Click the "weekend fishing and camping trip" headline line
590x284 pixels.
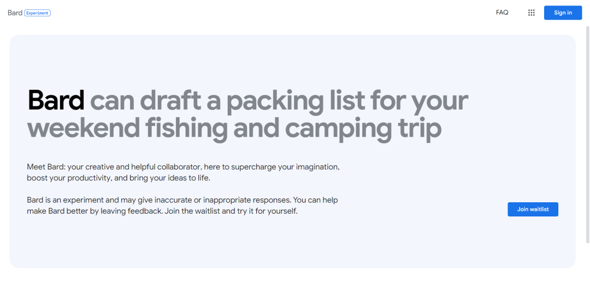pyautogui.click(x=234, y=128)
